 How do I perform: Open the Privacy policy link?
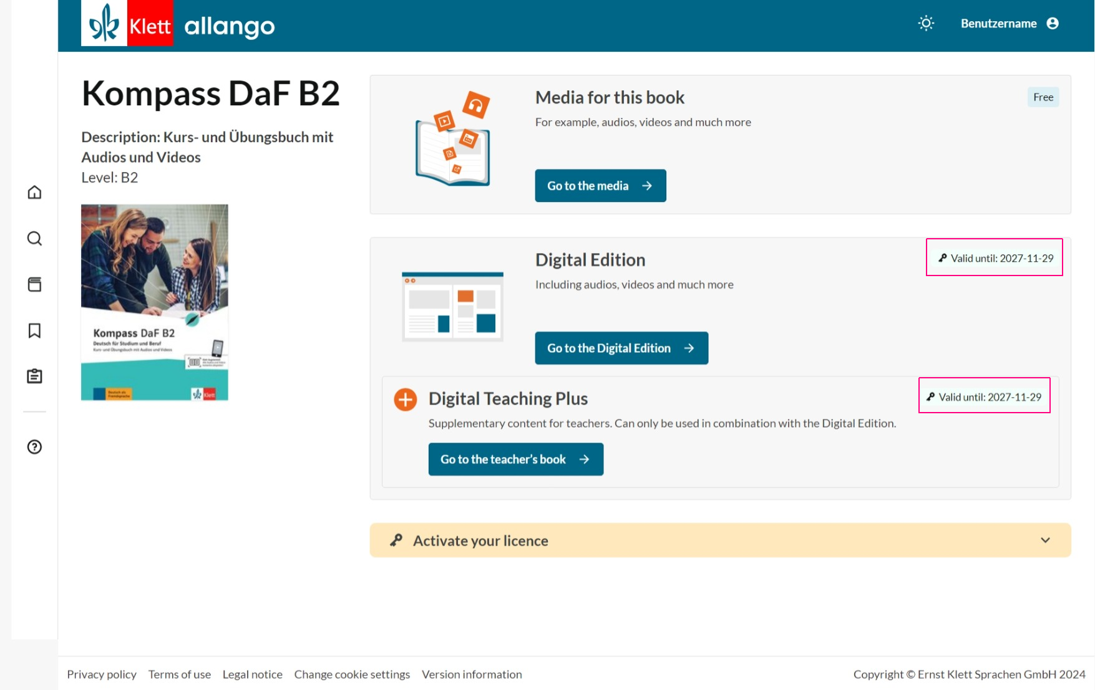coord(102,674)
